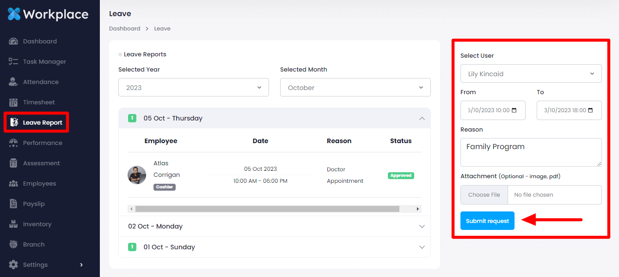
Task: Click the Reason text area
Action: [531, 152]
